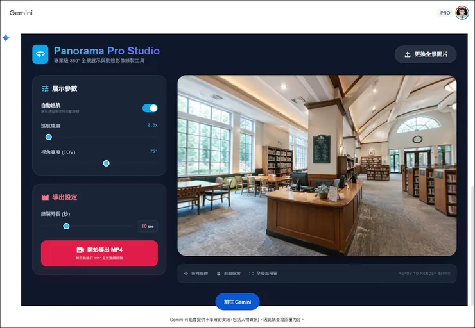Click the 巡航速度 label
This screenshot has height=328, width=475.
click(x=51, y=126)
